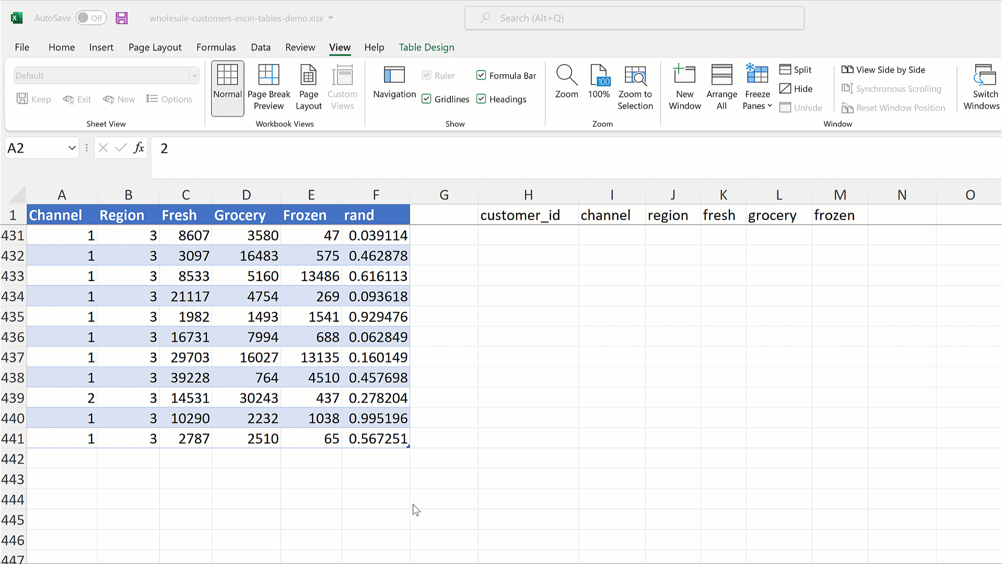The width and height of the screenshot is (1002, 564).
Task: Switch to the Table Design tab
Action: [x=426, y=48]
